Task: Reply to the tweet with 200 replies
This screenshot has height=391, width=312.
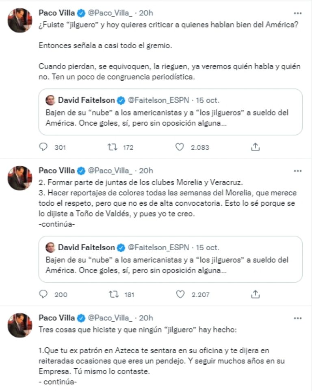Action: click(43, 294)
